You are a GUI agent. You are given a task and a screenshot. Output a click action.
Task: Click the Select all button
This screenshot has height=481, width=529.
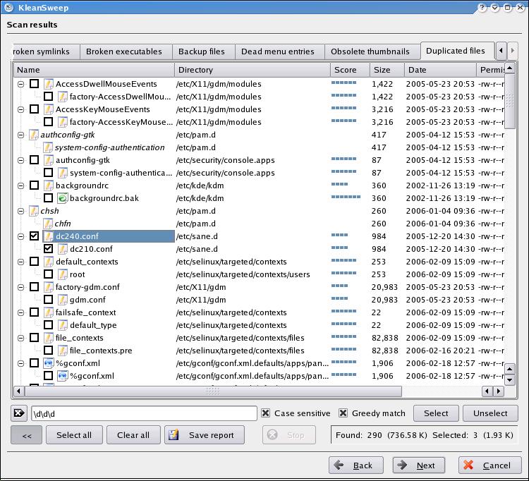74,435
